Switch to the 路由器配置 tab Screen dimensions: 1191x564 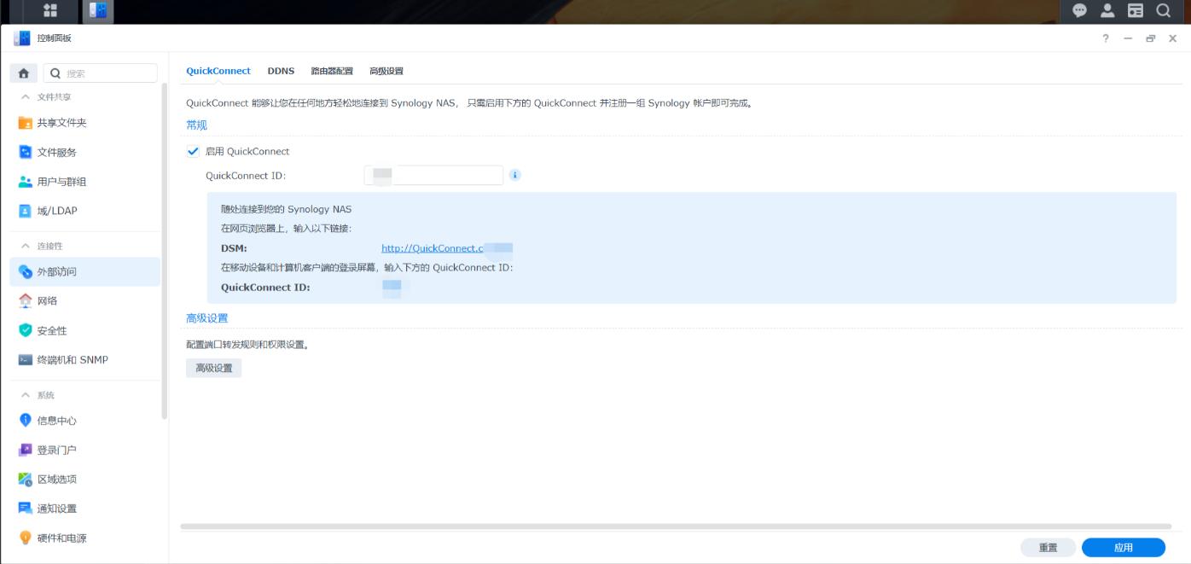pyautogui.click(x=332, y=71)
